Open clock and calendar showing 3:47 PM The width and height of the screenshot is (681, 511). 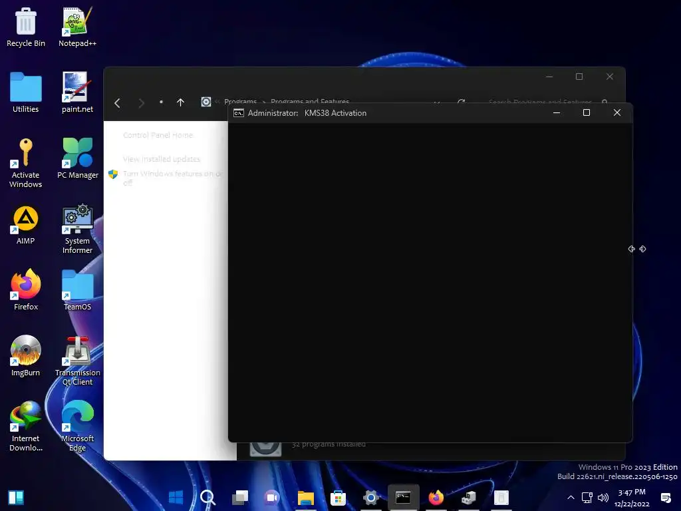(x=632, y=498)
